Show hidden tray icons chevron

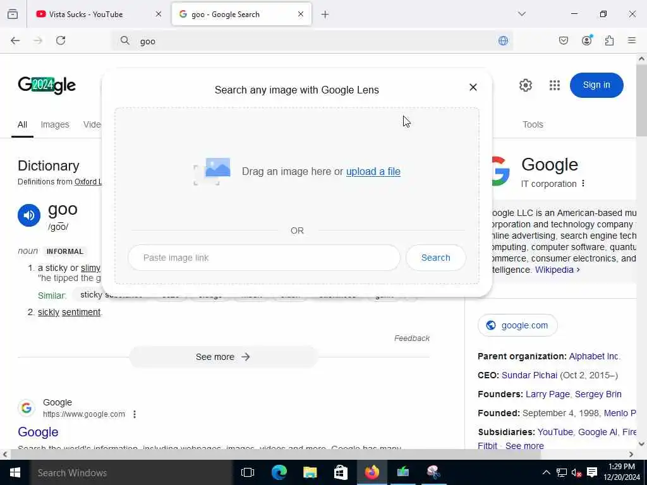[x=546, y=472]
